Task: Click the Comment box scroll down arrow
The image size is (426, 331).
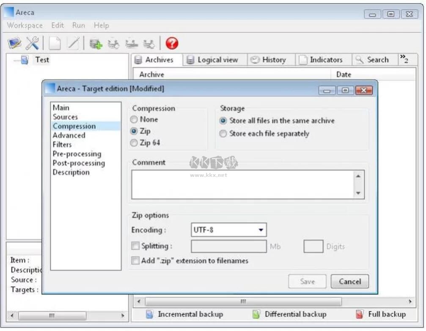Action: [358, 193]
